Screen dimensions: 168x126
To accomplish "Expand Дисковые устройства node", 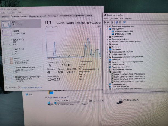I will 107,39.
